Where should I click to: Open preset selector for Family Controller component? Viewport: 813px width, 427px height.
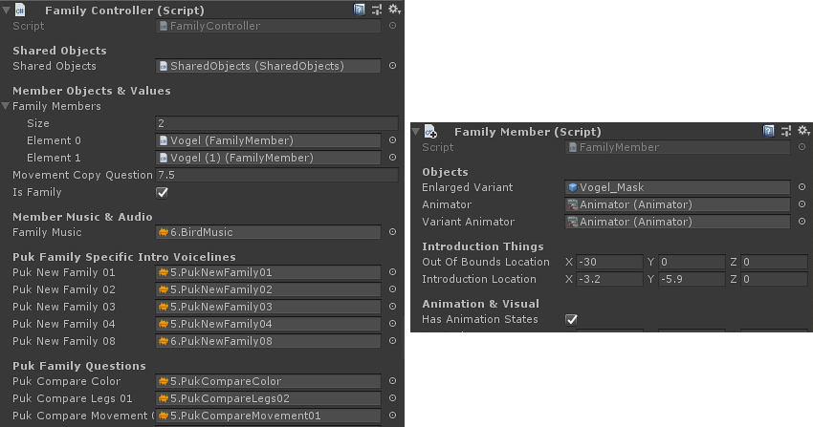click(x=377, y=10)
